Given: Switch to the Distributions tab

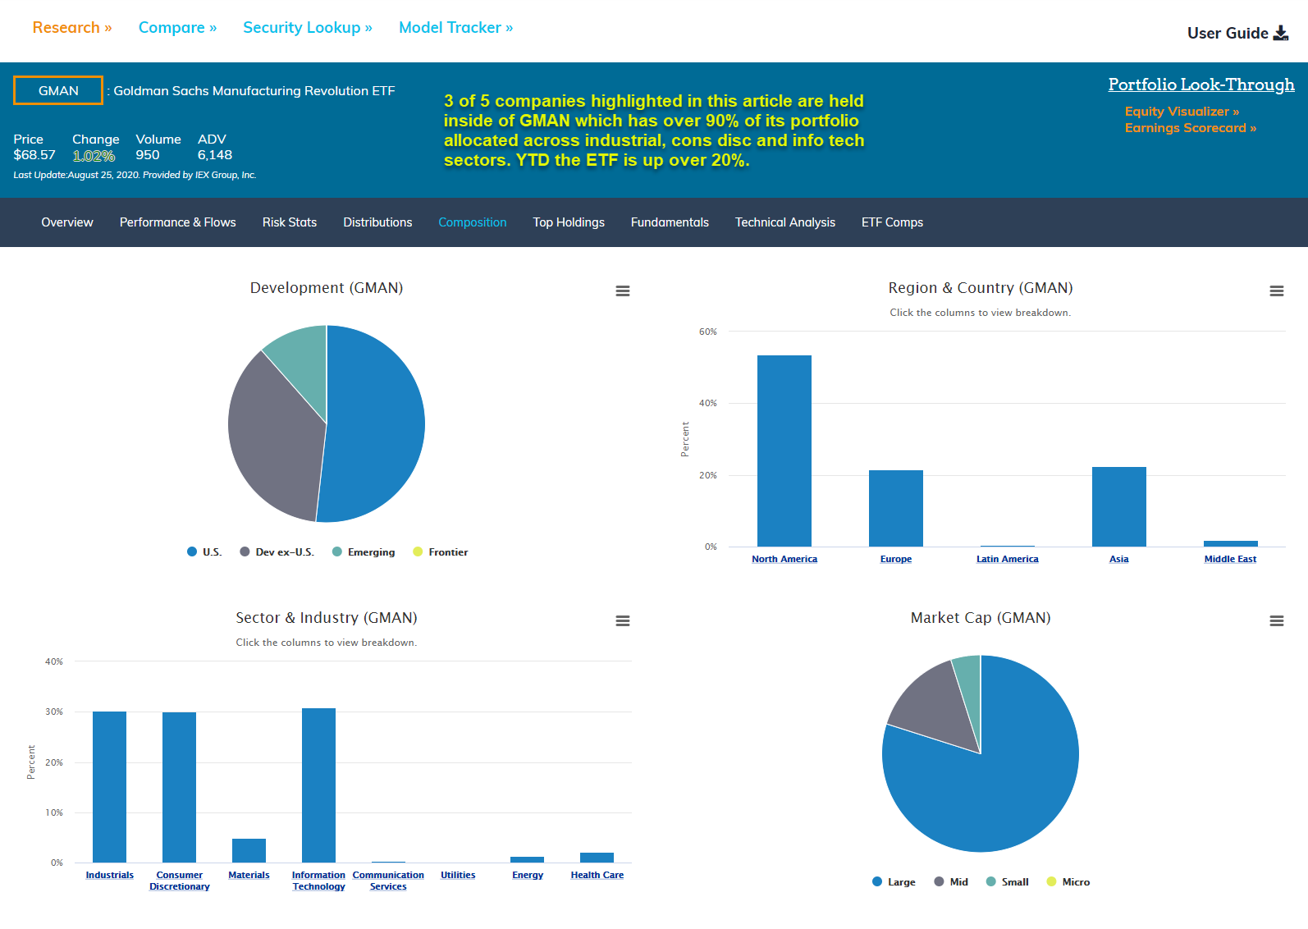Looking at the screenshot, I should 377,222.
